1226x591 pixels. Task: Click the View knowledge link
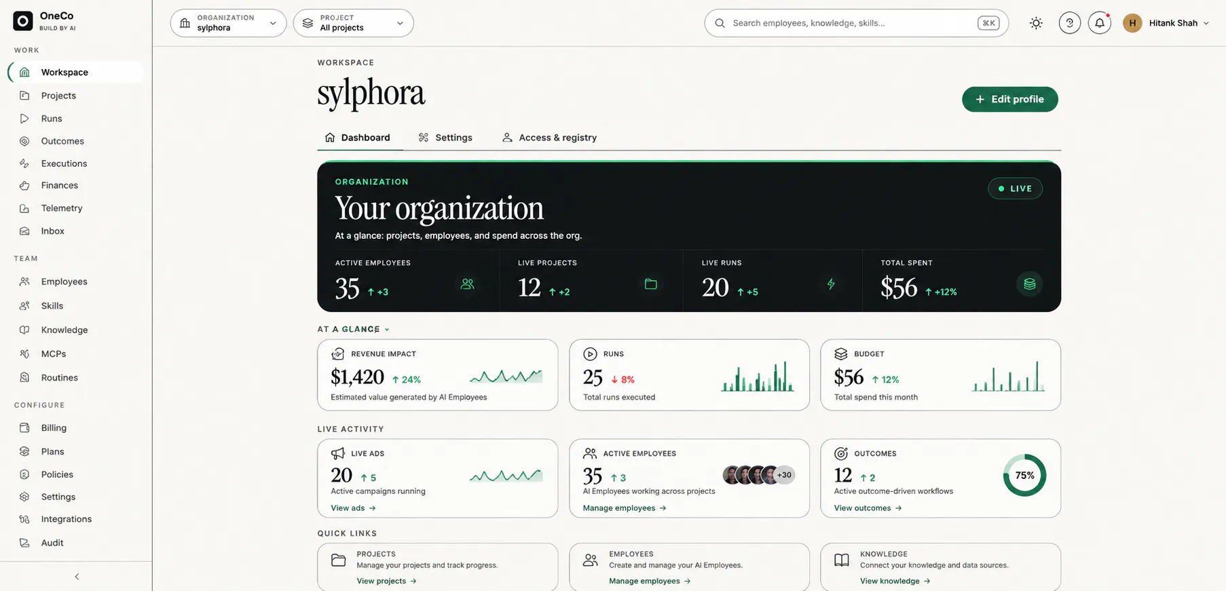895,582
